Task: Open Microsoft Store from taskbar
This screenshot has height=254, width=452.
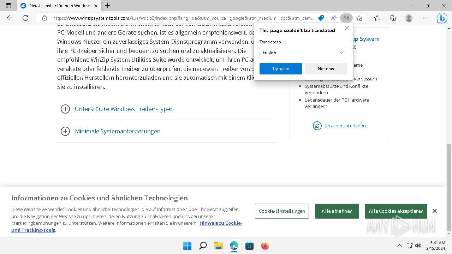Action: pos(249,246)
